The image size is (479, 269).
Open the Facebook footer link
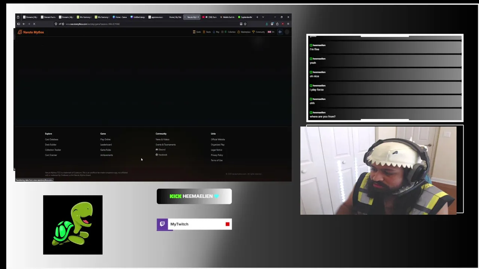click(x=161, y=155)
